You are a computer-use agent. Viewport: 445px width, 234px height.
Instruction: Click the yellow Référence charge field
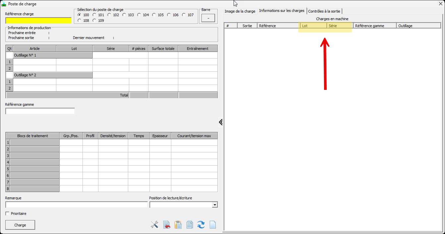38,20
